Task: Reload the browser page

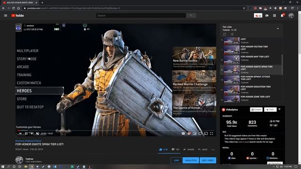Action: pos(13,8)
